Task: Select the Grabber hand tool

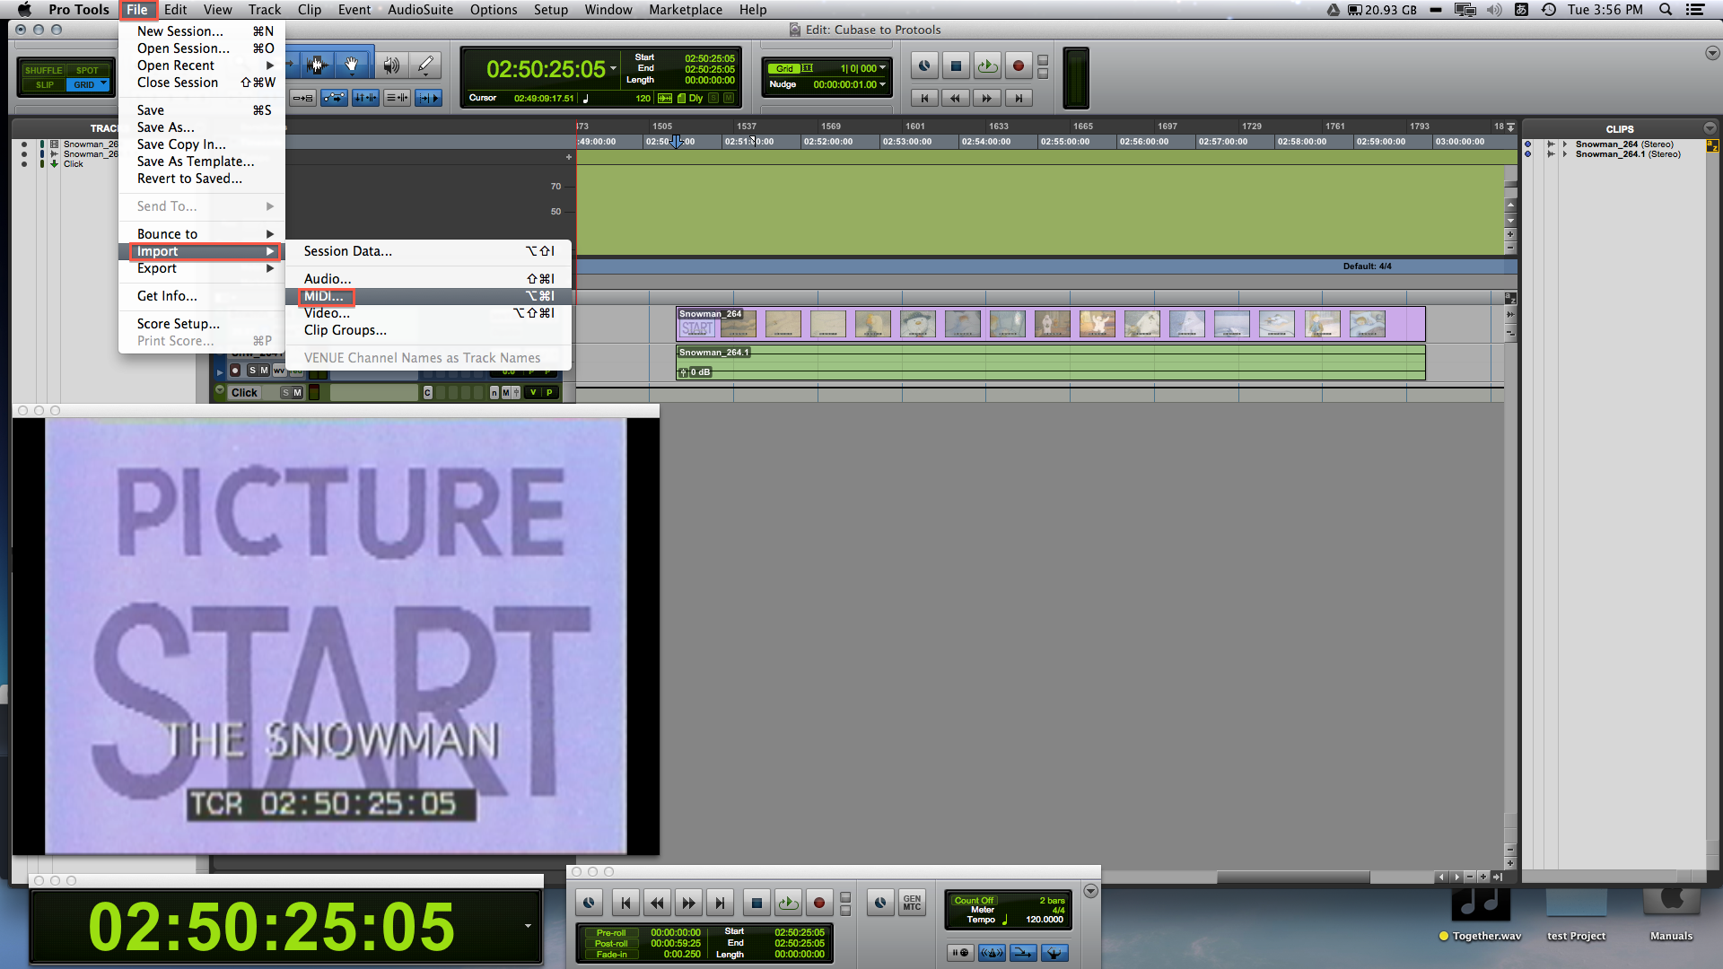Action: [x=352, y=65]
